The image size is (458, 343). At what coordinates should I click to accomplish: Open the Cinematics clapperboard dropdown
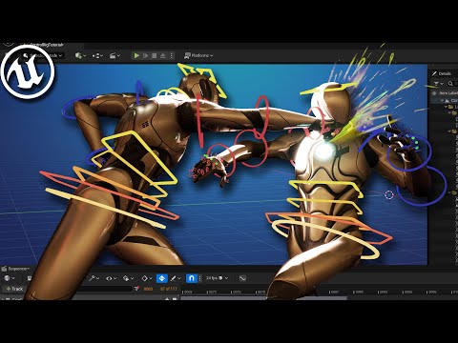click(x=114, y=55)
